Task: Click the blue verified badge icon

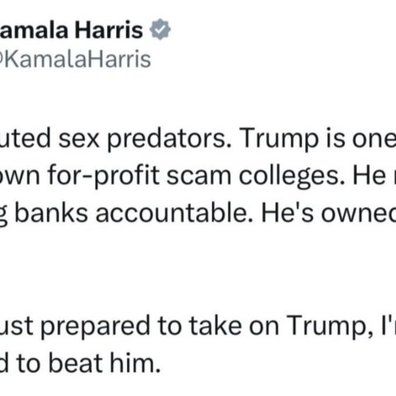Action: pyautogui.click(x=160, y=30)
